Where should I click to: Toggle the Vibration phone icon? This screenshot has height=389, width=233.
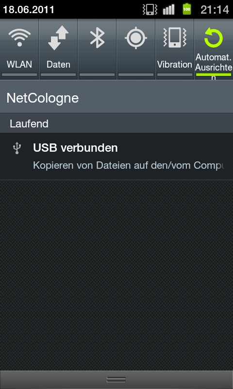point(175,37)
